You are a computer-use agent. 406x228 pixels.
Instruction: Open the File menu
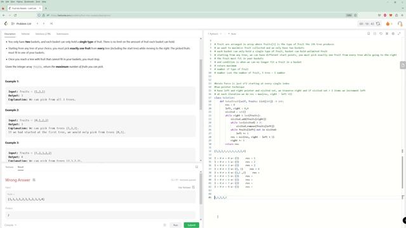(3, 1)
